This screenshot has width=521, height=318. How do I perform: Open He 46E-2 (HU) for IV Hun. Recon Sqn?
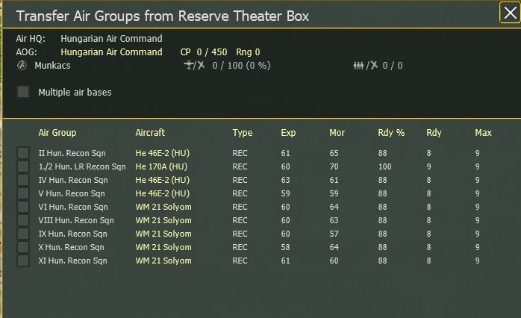pyautogui.click(x=162, y=180)
